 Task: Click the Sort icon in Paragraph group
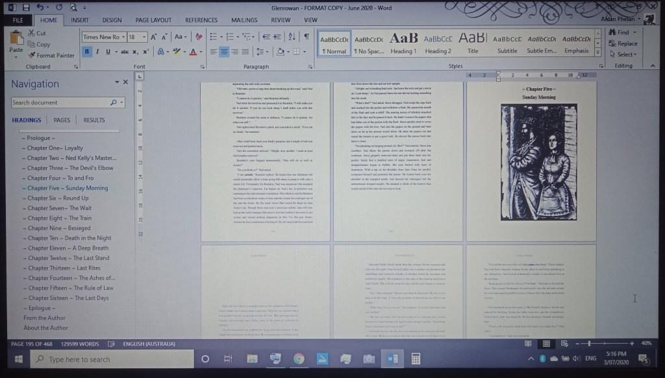click(292, 37)
